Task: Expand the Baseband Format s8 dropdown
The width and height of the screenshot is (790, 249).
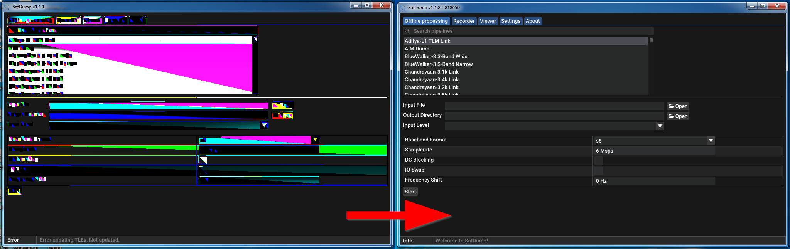Action: pyautogui.click(x=711, y=141)
